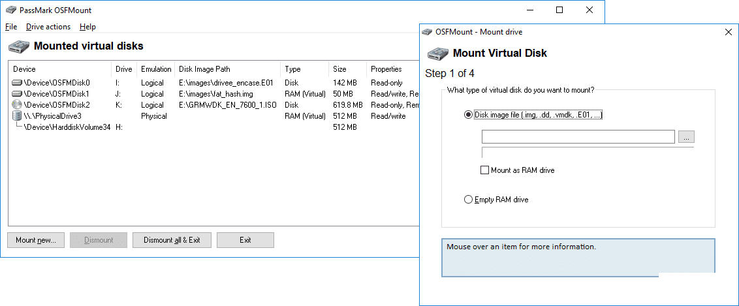Sort by the Properties column header

392,69
